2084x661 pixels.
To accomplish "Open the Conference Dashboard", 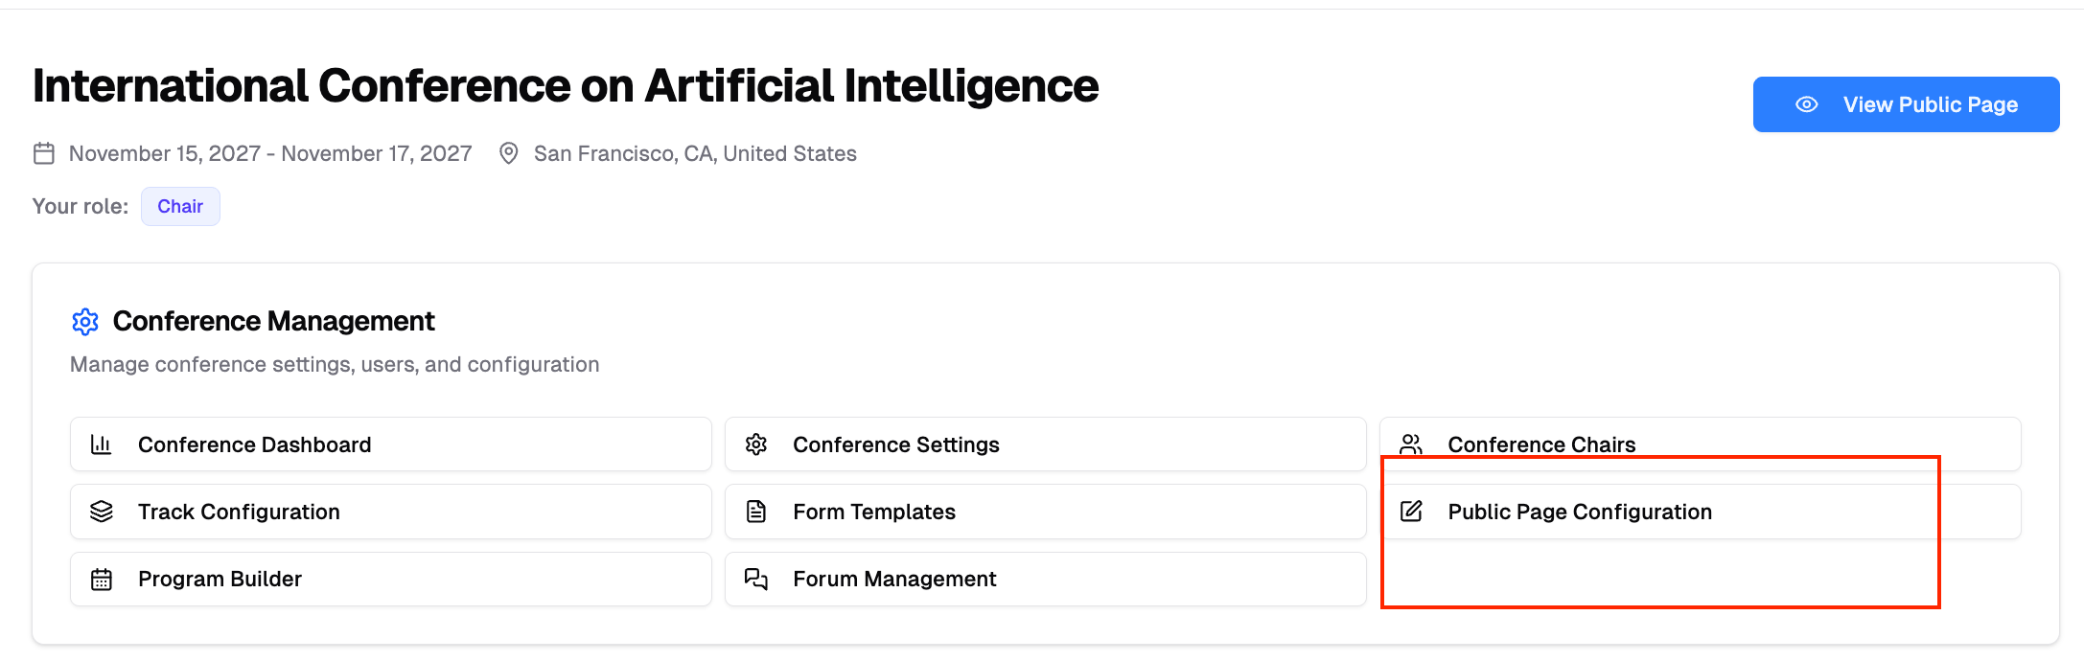I will 390,444.
